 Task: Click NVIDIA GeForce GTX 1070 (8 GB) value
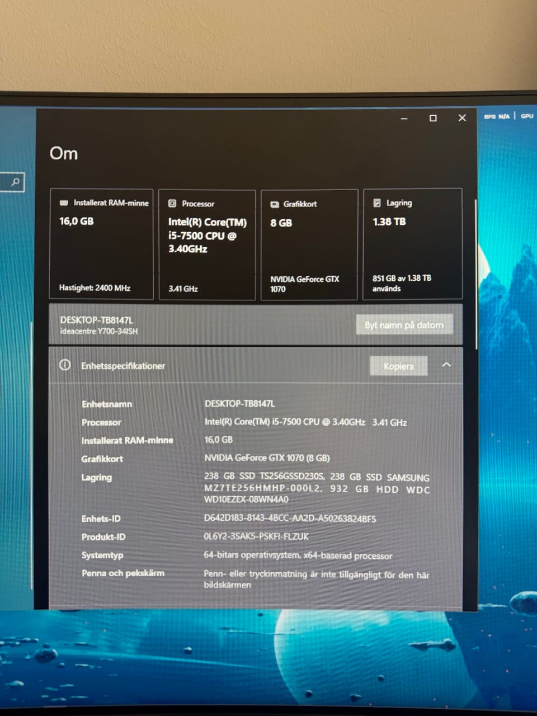267,458
